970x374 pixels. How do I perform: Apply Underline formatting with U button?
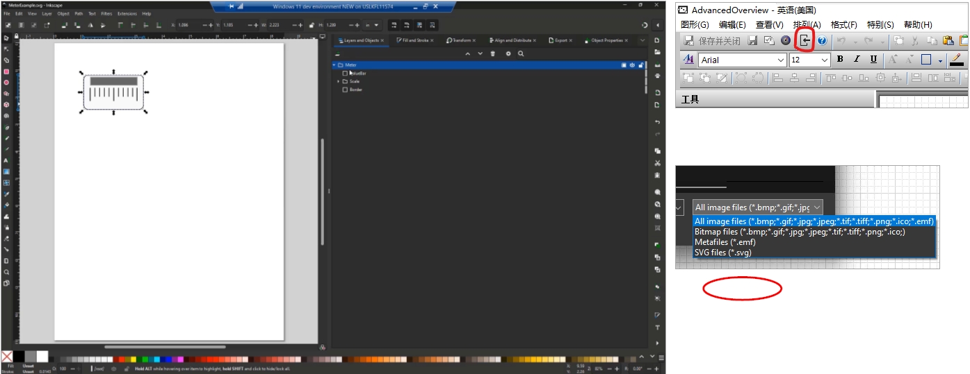pos(873,60)
